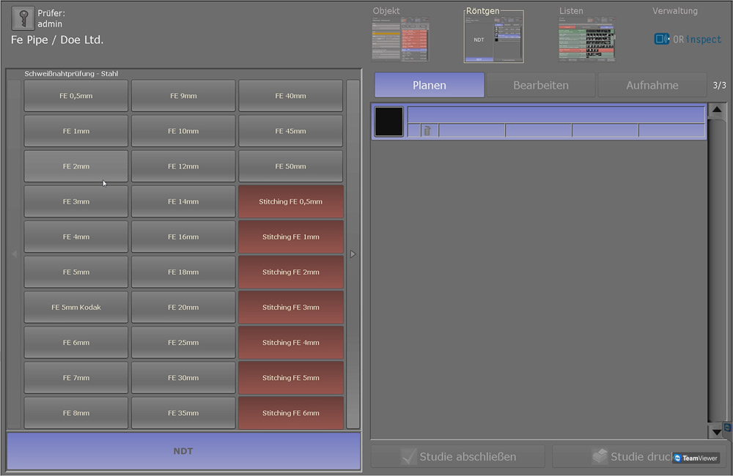Open the Listen module thumbnail
Screen dimensions: 733x476
pos(586,40)
